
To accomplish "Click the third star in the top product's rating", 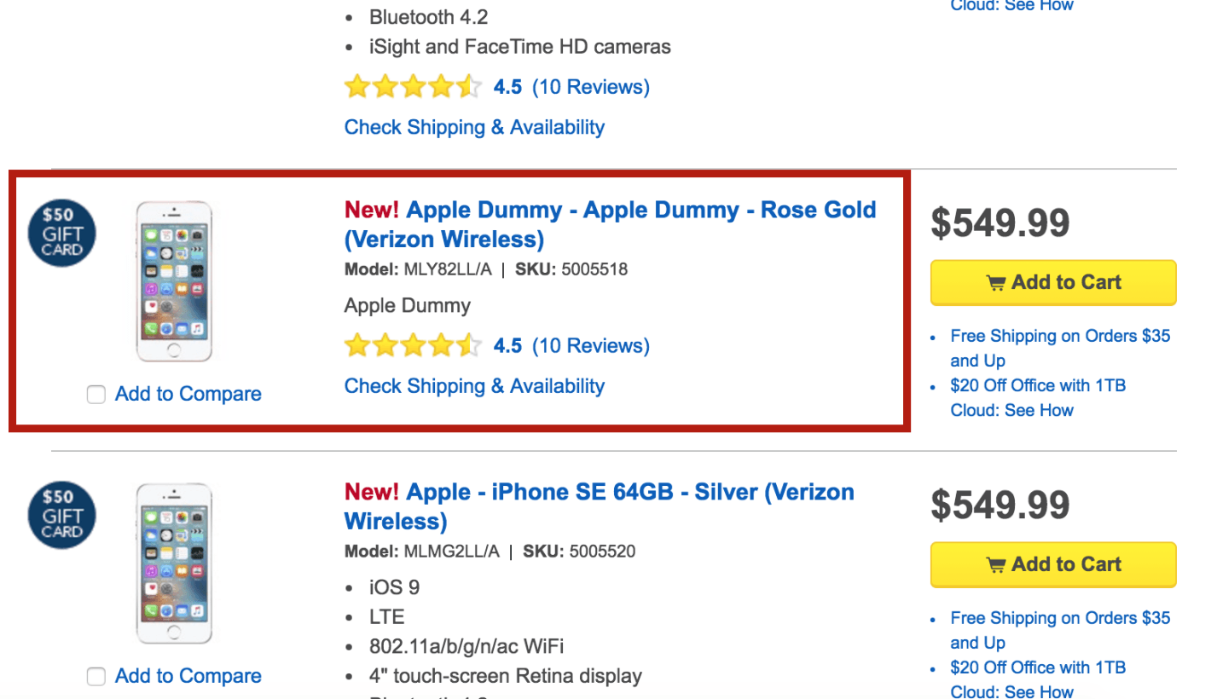I will point(414,86).
